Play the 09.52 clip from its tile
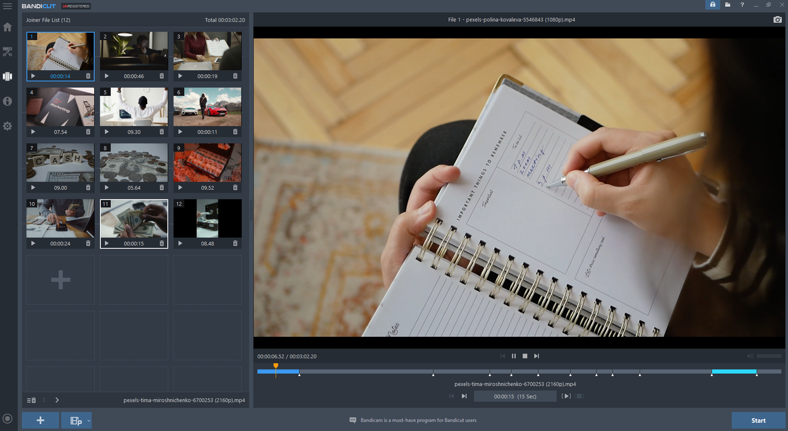This screenshot has width=788, height=431. pyautogui.click(x=180, y=188)
